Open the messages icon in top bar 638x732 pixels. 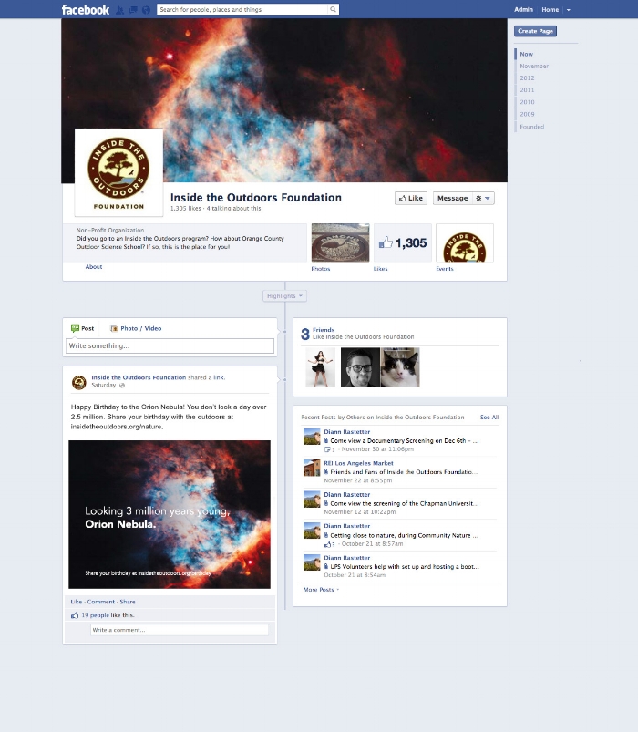[x=133, y=10]
